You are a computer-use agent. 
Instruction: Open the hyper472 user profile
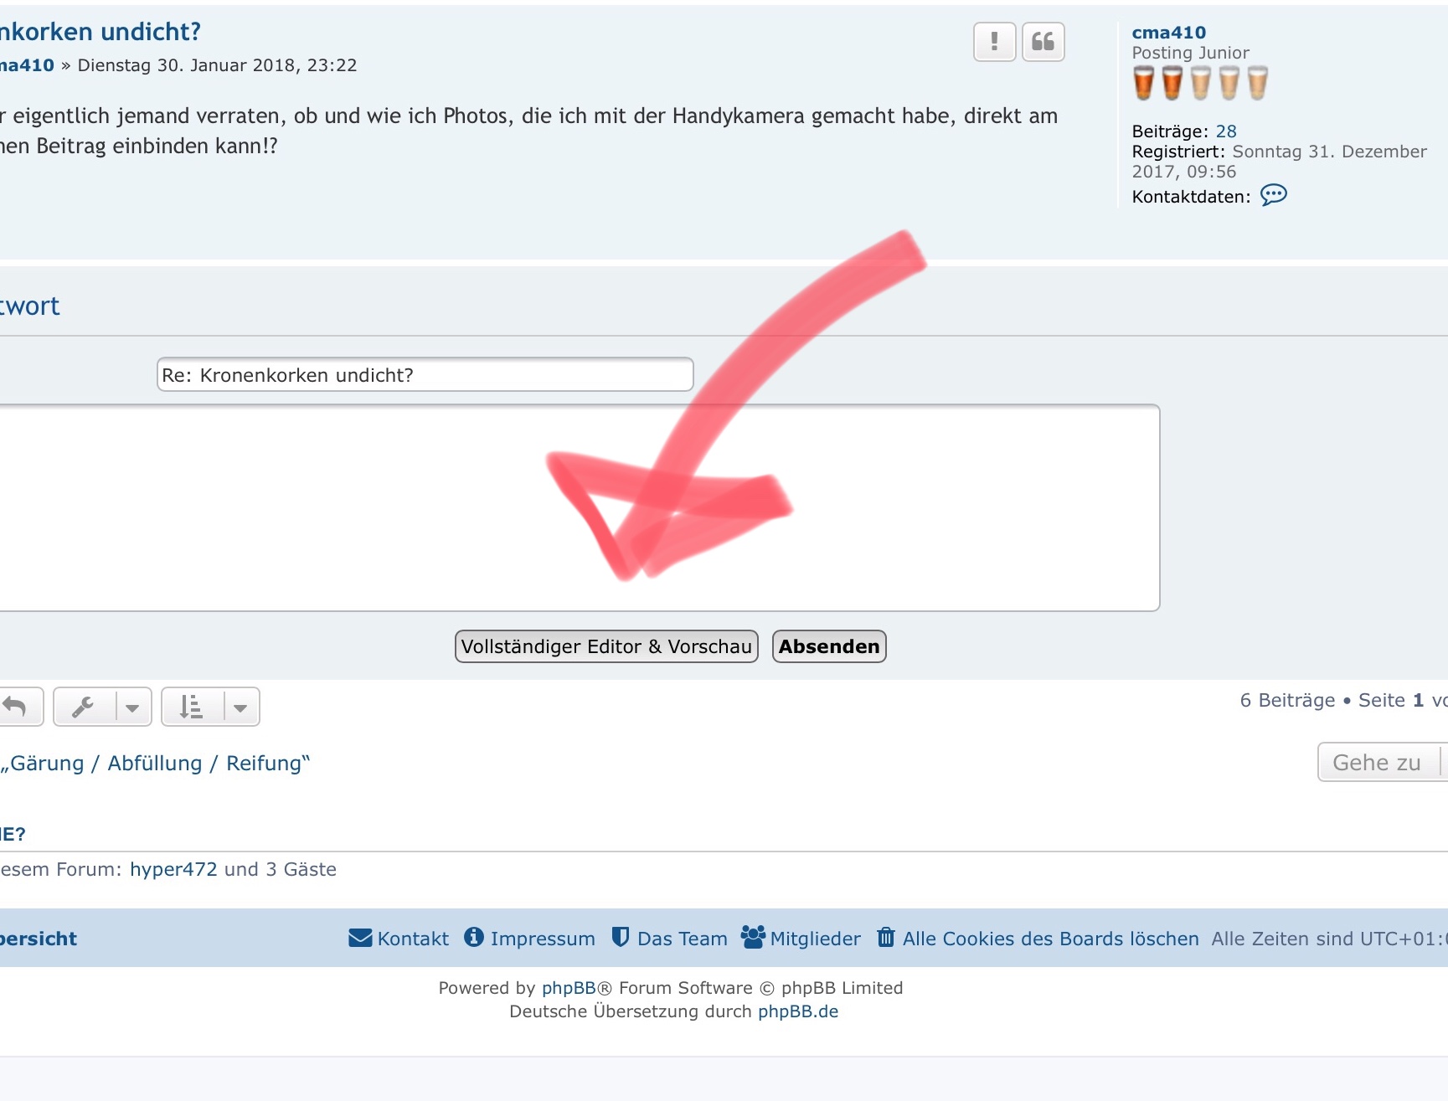pos(173,869)
